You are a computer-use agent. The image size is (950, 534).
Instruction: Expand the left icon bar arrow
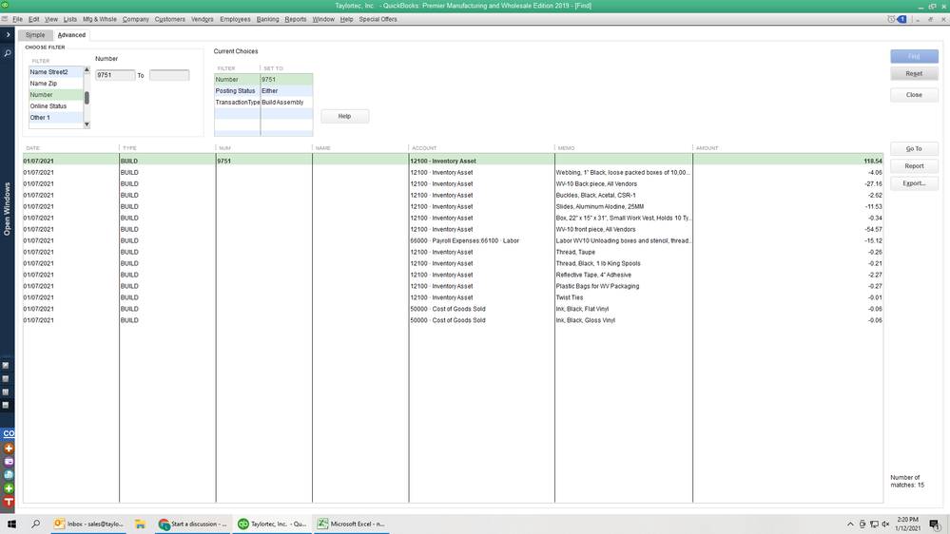tap(8, 34)
